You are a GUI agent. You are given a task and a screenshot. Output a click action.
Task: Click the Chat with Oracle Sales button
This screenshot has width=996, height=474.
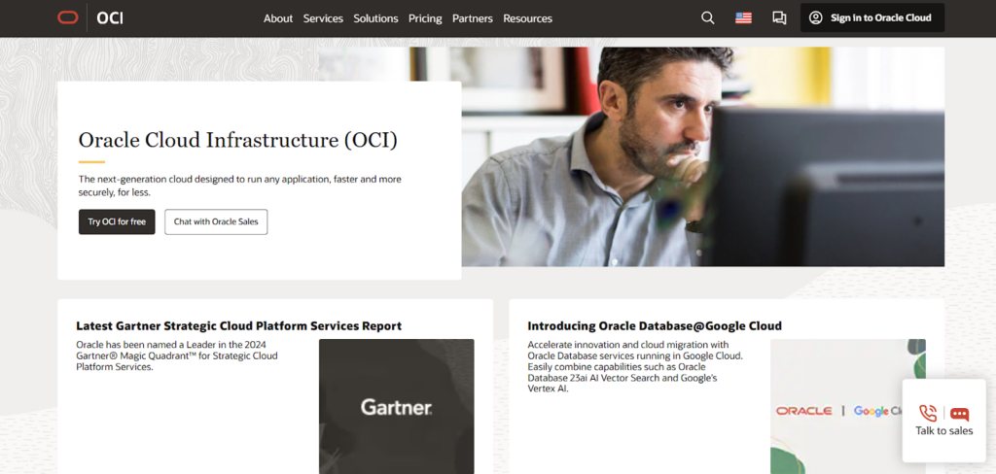click(216, 222)
